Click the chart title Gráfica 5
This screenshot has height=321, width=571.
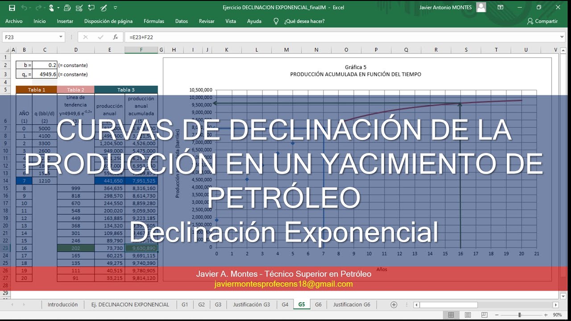(x=356, y=67)
